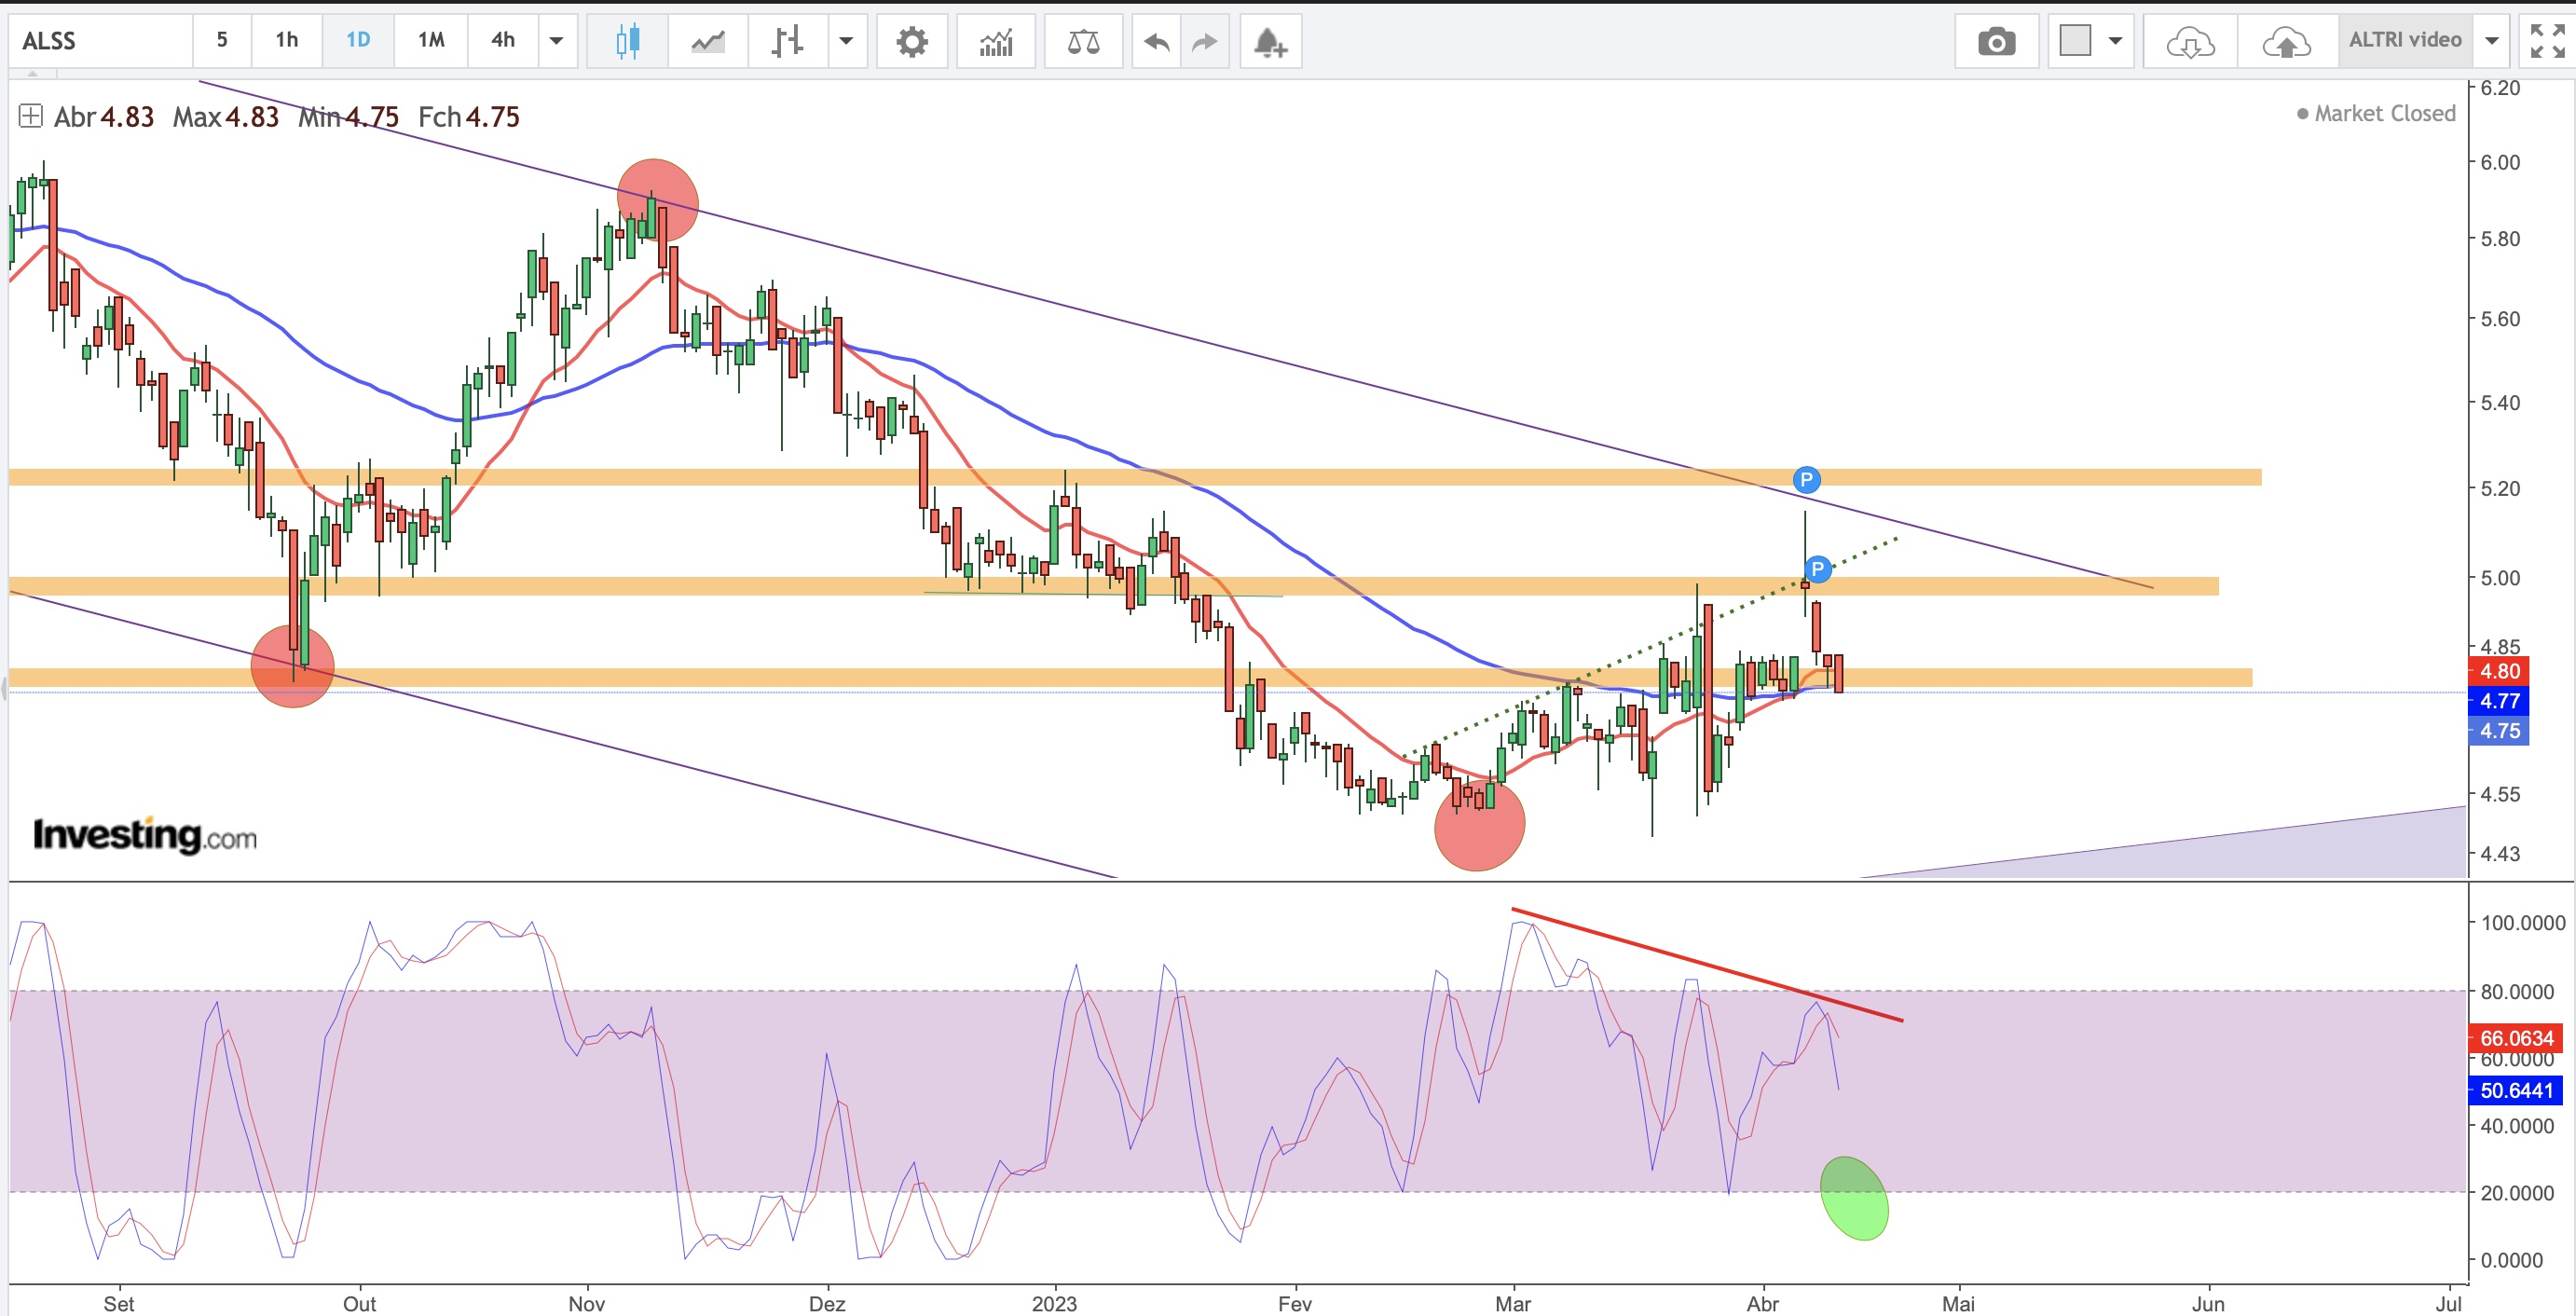Image resolution: width=2576 pixels, height=1316 pixels.
Task: Switch to area chart type
Action: click(707, 41)
